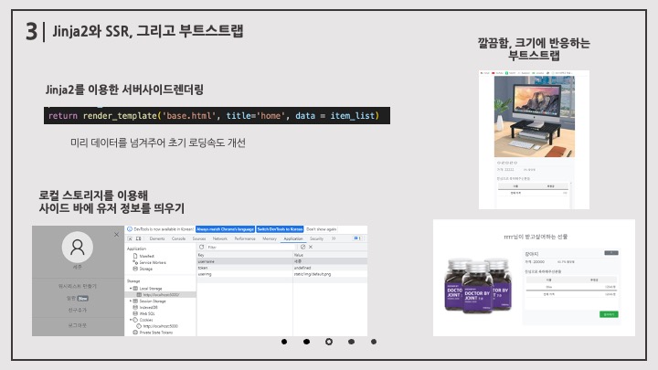The width and height of the screenshot is (658, 370).
Task: Switch to the Memory tab
Action: coord(270,238)
